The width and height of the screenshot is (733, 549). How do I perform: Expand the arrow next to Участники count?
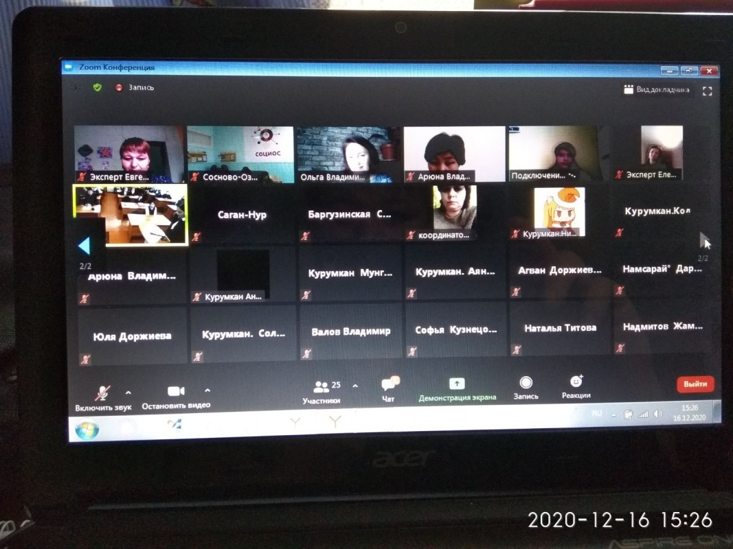tap(355, 386)
